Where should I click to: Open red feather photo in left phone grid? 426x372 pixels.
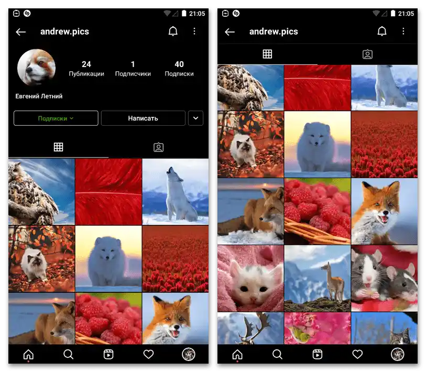[108, 192]
